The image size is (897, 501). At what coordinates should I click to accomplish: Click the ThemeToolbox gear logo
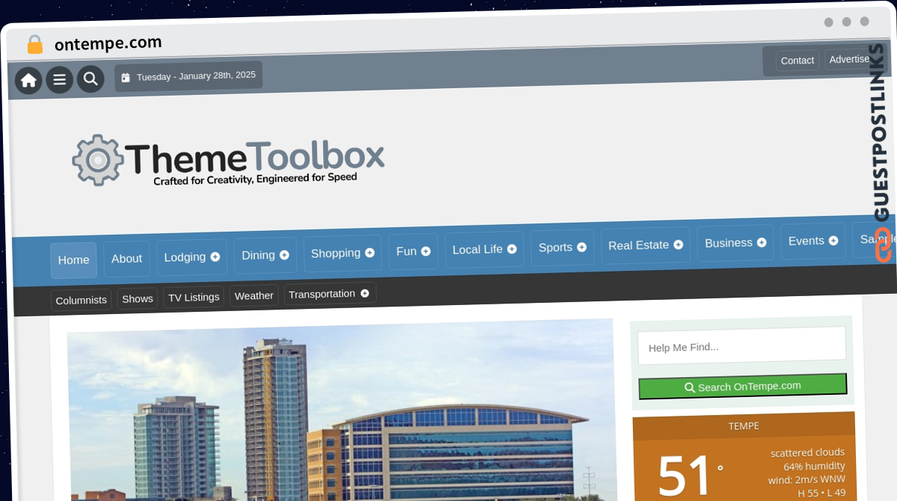98,160
